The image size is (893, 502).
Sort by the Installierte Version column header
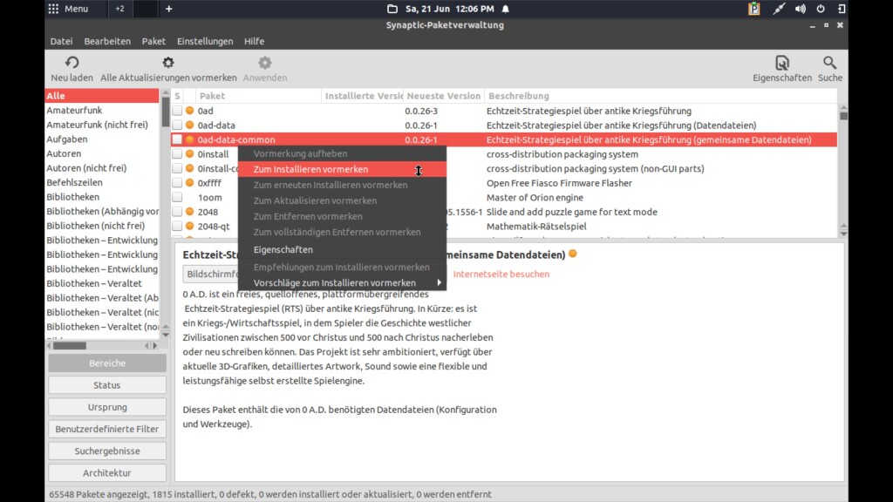pyautogui.click(x=362, y=96)
